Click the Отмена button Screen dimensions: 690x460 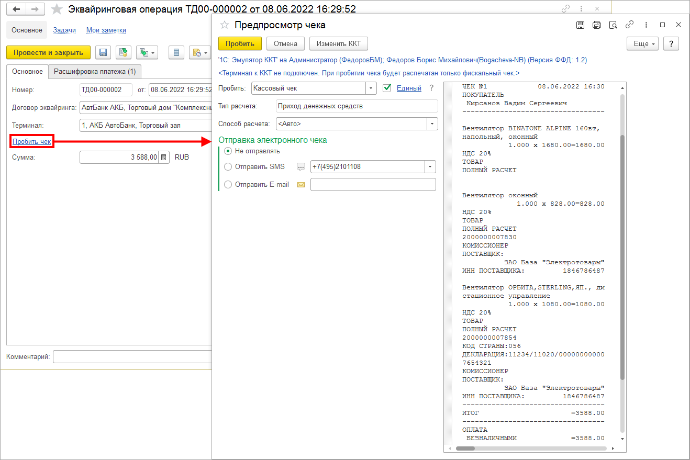pos(285,43)
